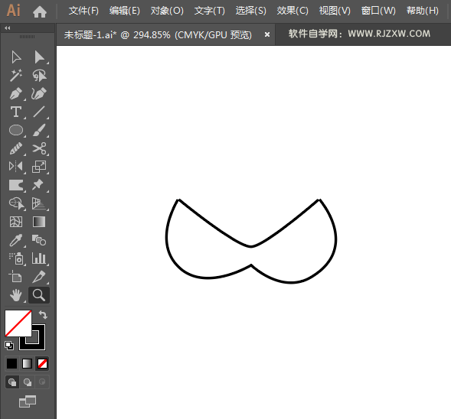Choose the Magic Wand tool
Viewport: 451px width, 419px height.
pos(16,75)
